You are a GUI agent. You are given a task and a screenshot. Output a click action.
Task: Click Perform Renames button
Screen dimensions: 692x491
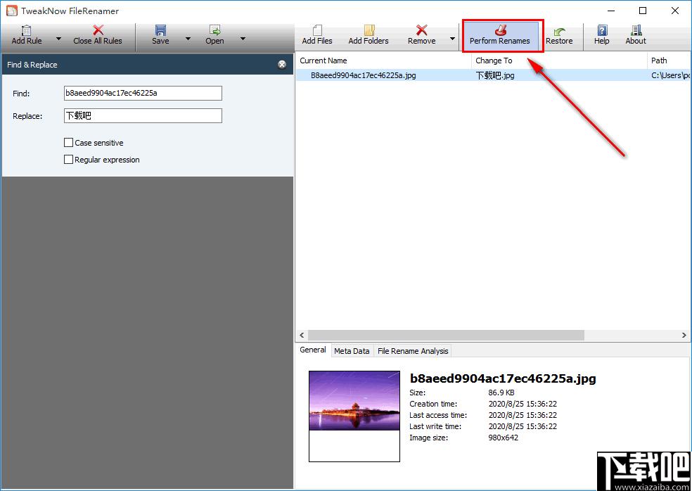coord(500,35)
